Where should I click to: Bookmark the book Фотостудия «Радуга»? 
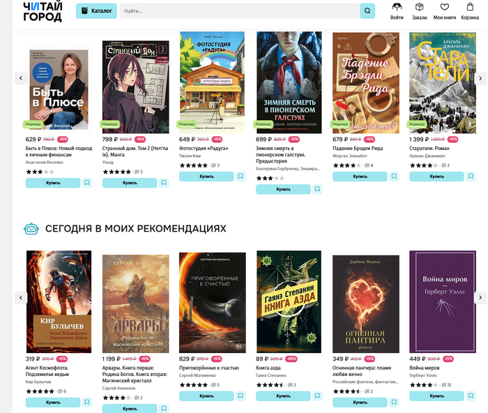pos(241,177)
